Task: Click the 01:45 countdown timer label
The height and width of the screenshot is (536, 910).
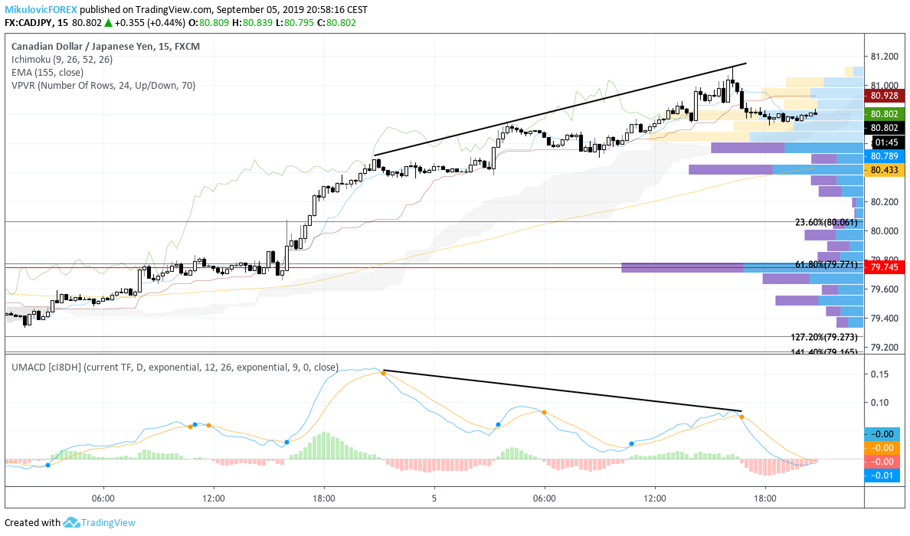Action: point(885,142)
